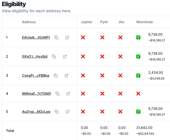The image size is (170, 140).
Task: Click Wormhole green checkmark for row 5
Action: 138,111
